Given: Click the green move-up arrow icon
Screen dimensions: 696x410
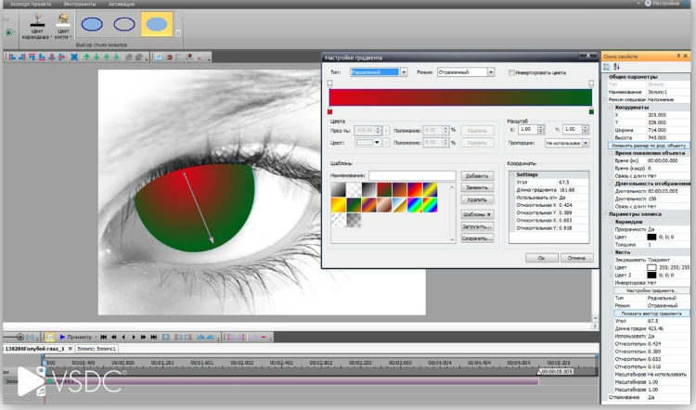Looking at the screenshot, I should coord(85,57).
